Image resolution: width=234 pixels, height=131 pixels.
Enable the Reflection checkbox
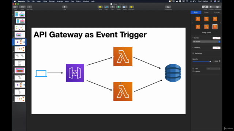193,53
